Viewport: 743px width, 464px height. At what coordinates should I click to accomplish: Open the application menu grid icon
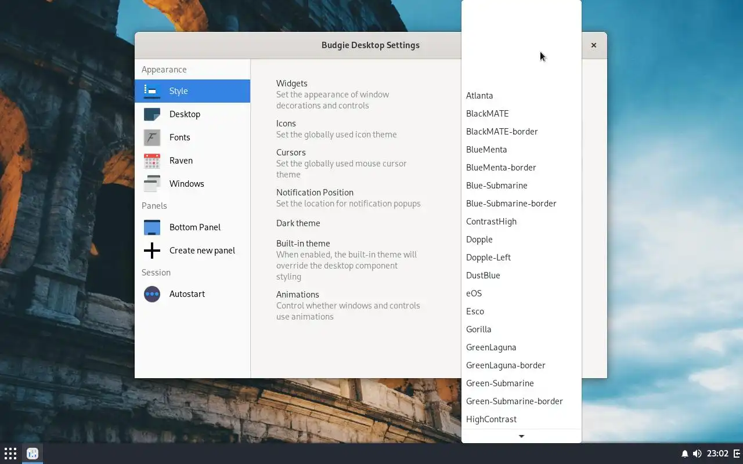10,454
